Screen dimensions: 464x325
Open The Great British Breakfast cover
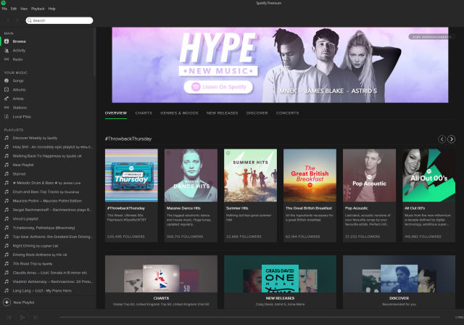coord(310,176)
